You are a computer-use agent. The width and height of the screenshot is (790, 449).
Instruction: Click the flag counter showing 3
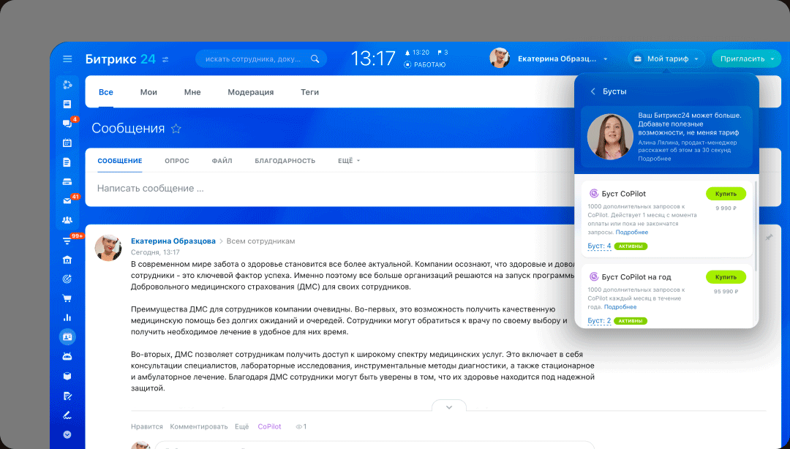[x=443, y=53]
